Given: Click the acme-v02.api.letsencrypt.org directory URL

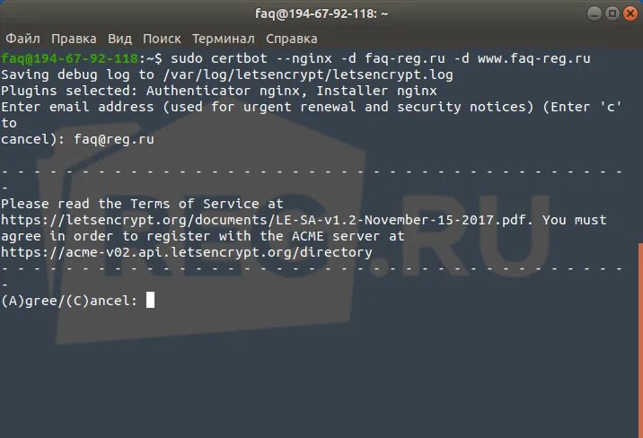Looking at the screenshot, I should coord(187,252).
